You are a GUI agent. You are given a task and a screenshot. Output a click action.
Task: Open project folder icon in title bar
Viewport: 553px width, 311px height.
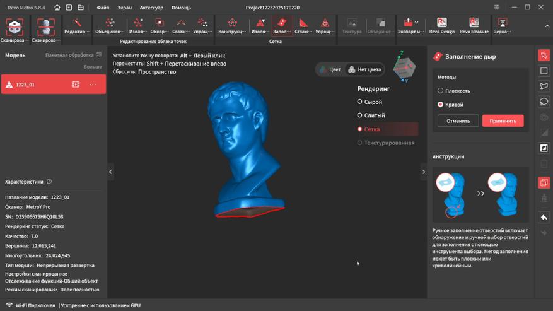pos(81,8)
